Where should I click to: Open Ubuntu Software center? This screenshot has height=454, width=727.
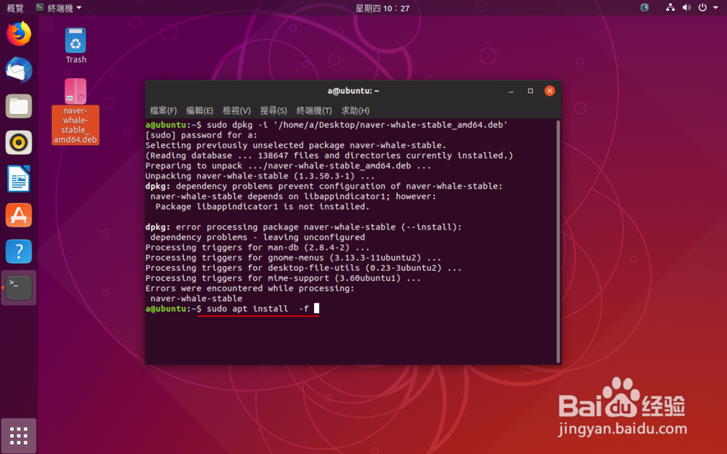click(19, 215)
